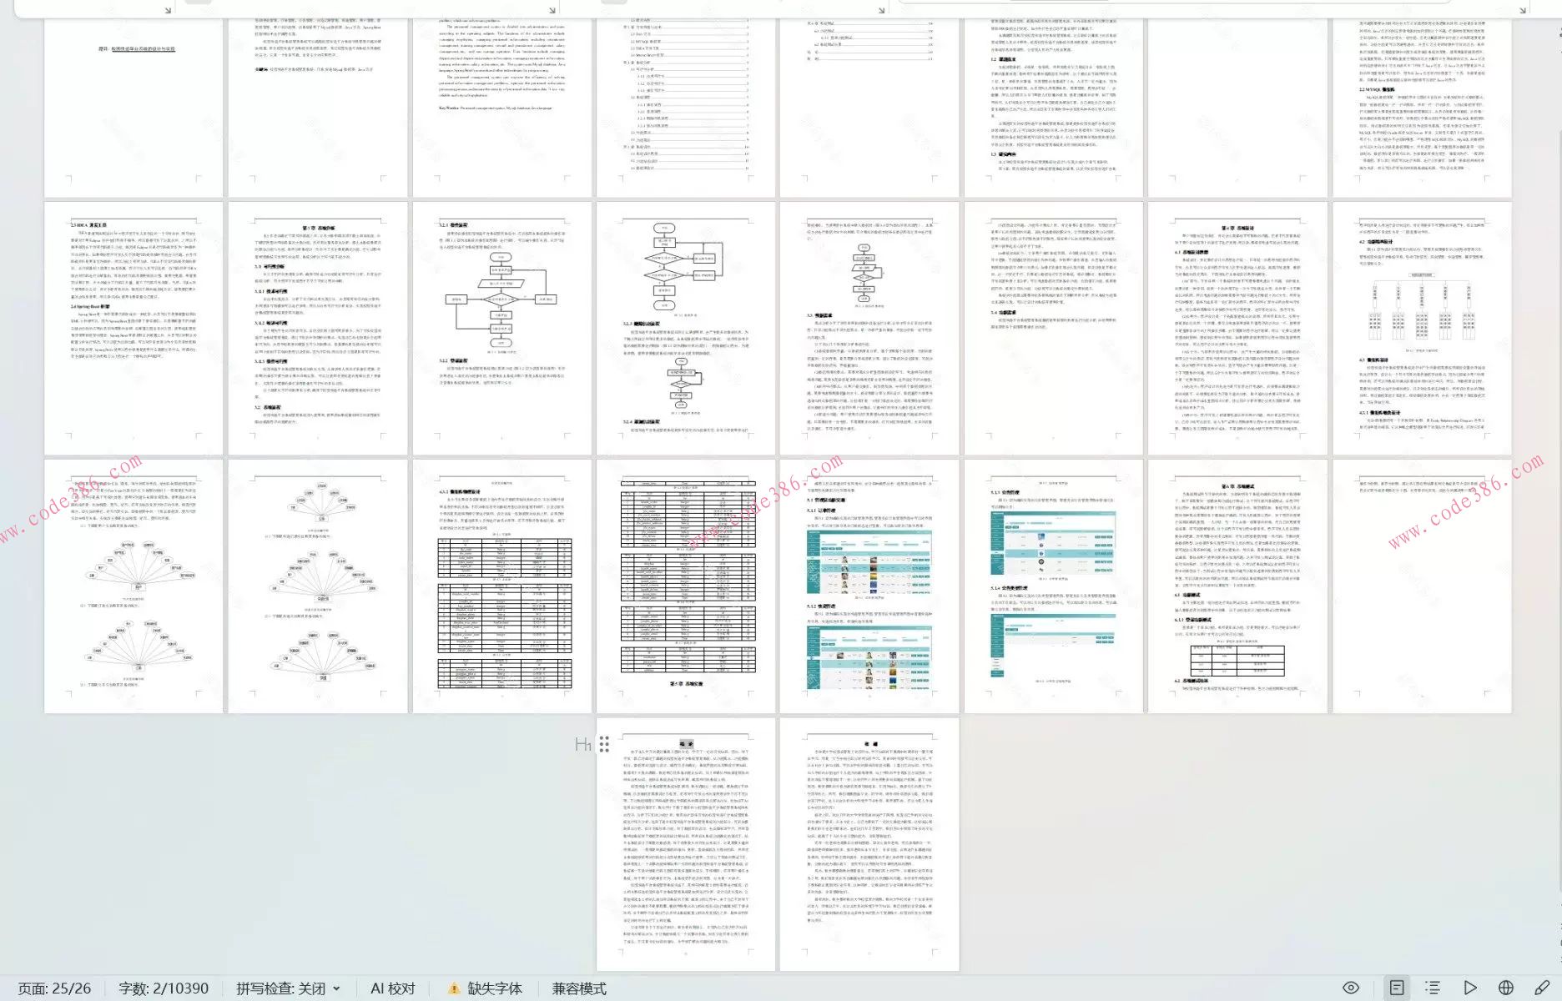
Task: Select the English abstract page with Key Words
Action: [502, 108]
